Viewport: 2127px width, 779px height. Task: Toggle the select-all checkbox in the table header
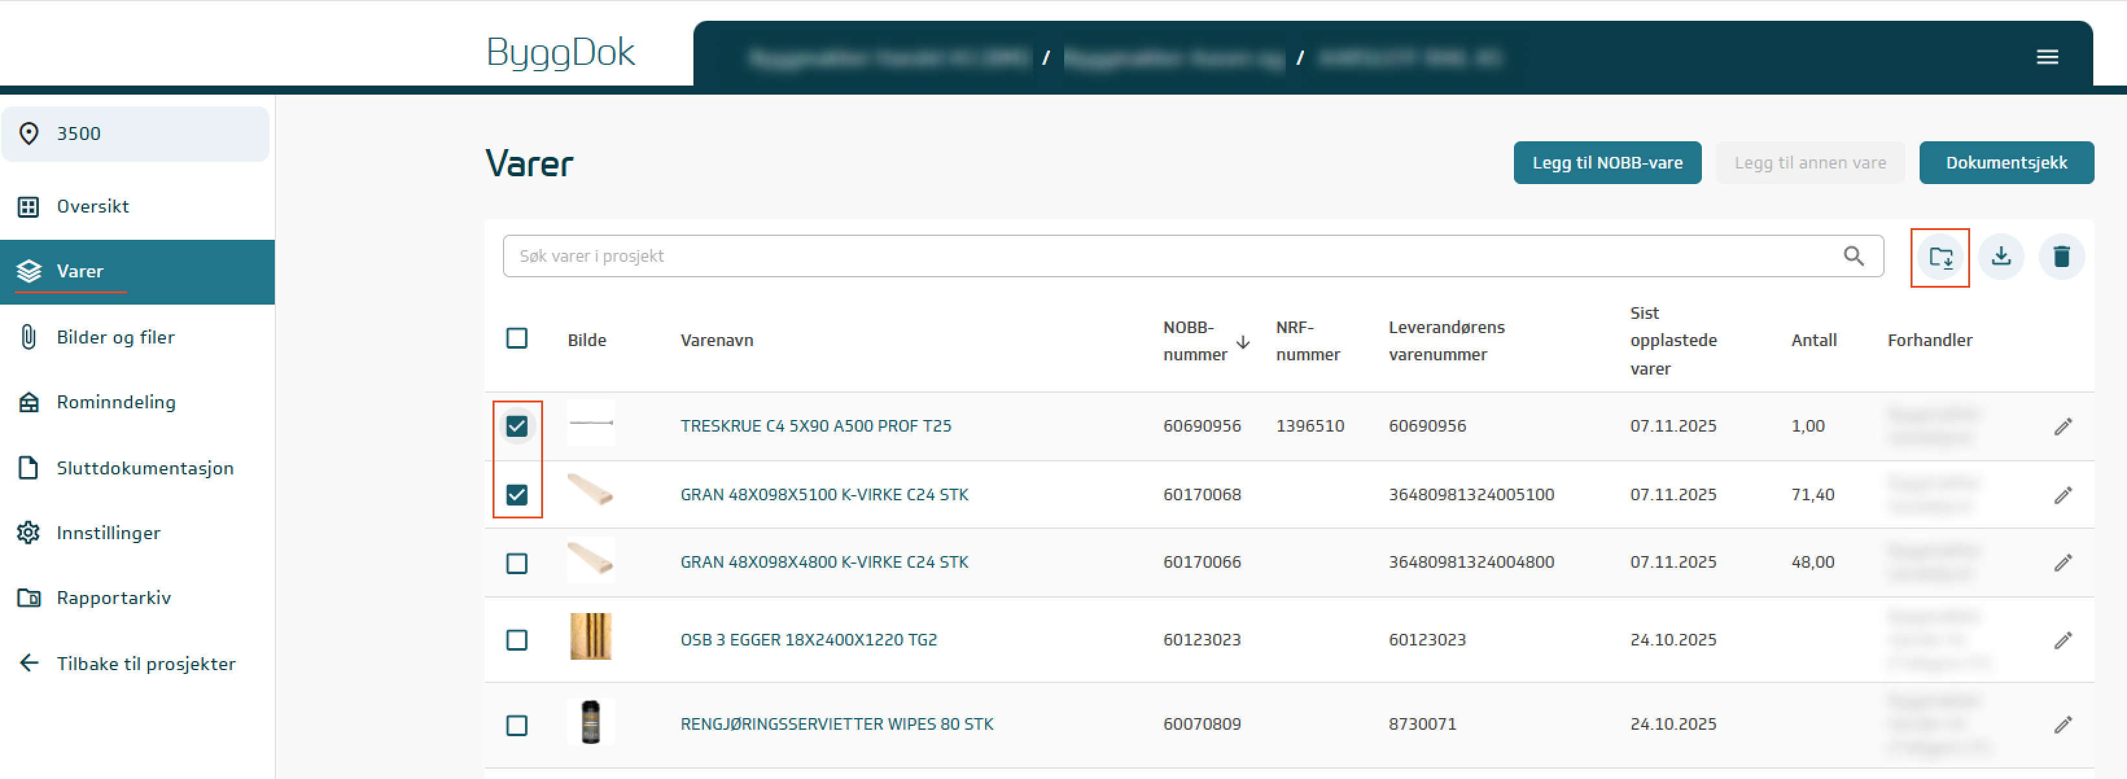517,339
